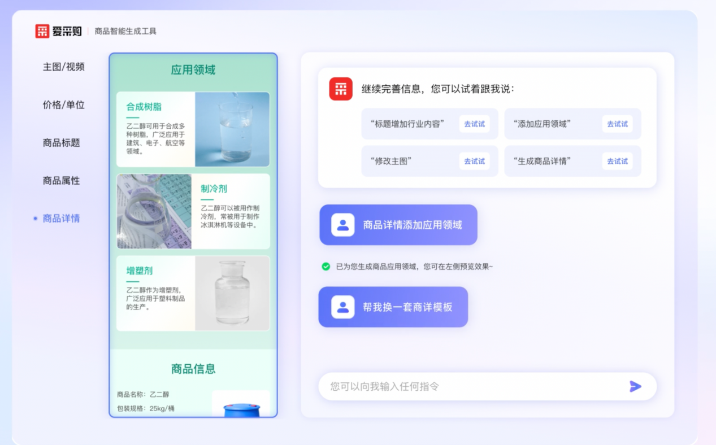Switch to the 商品标题 section

pos(62,143)
